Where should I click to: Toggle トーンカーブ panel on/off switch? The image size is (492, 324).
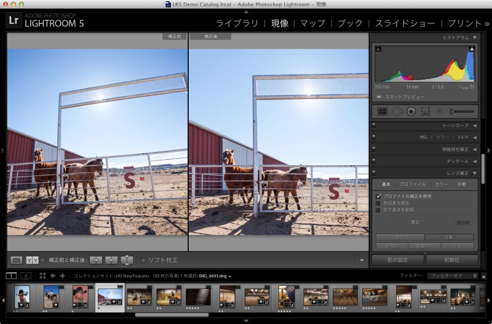(x=374, y=125)
